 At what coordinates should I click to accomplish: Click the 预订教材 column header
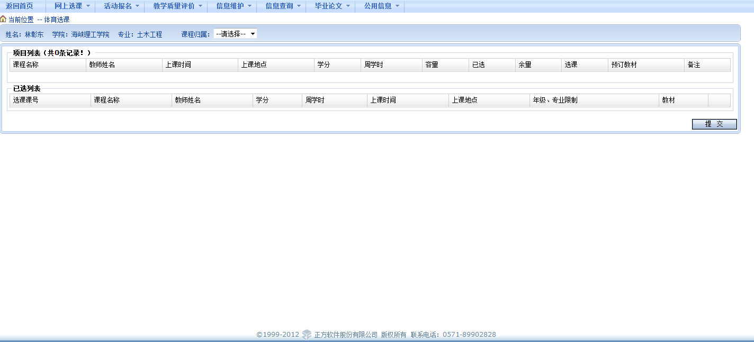(x=624, y=64)
